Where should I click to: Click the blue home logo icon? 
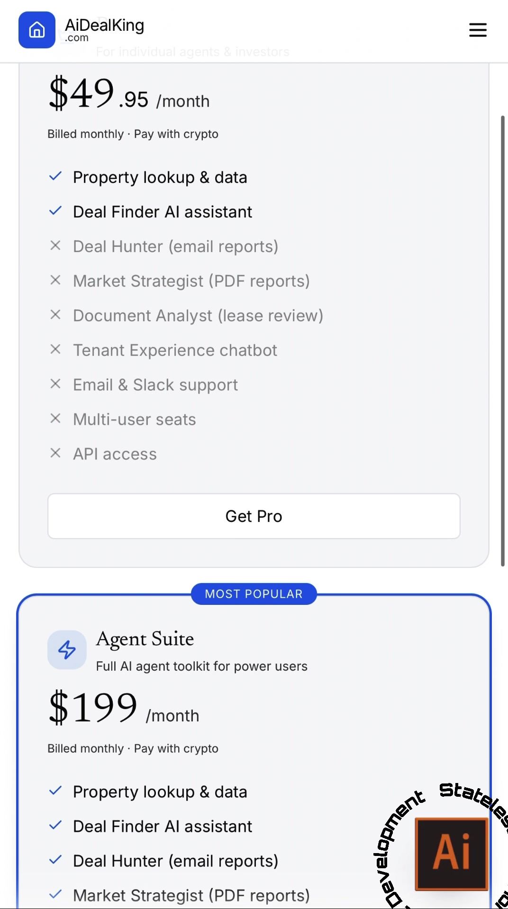coord(37,30)
